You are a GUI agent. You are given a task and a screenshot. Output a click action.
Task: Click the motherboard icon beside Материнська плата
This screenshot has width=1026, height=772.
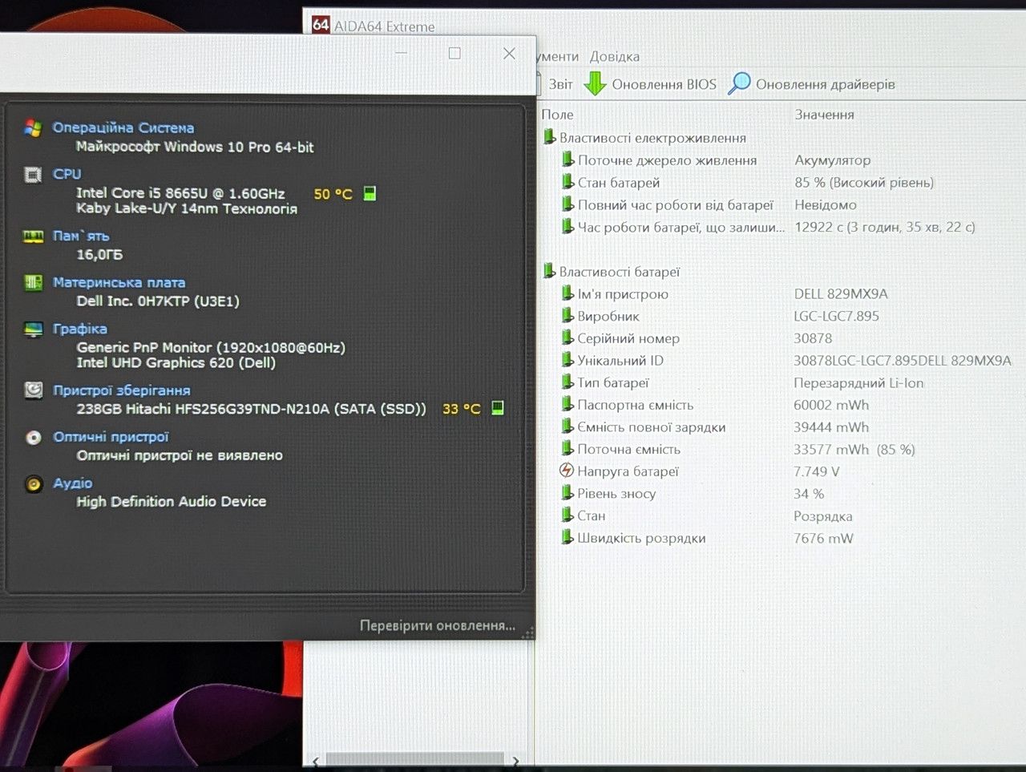point(33,282)
